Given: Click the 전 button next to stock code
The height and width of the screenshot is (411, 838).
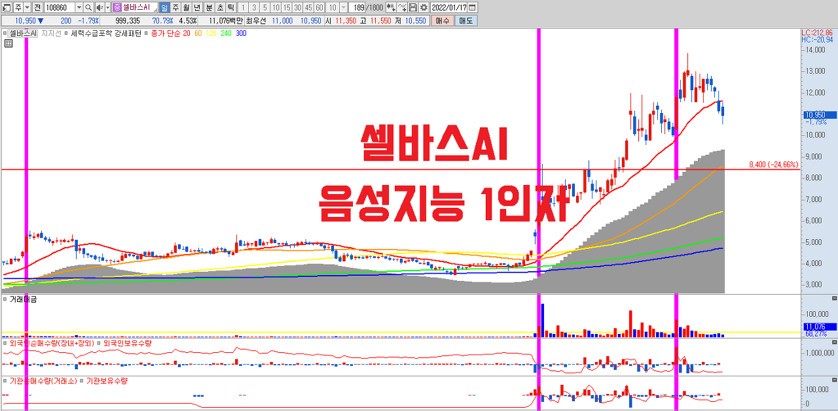Looking at the screenshot, I should [37, 8].
